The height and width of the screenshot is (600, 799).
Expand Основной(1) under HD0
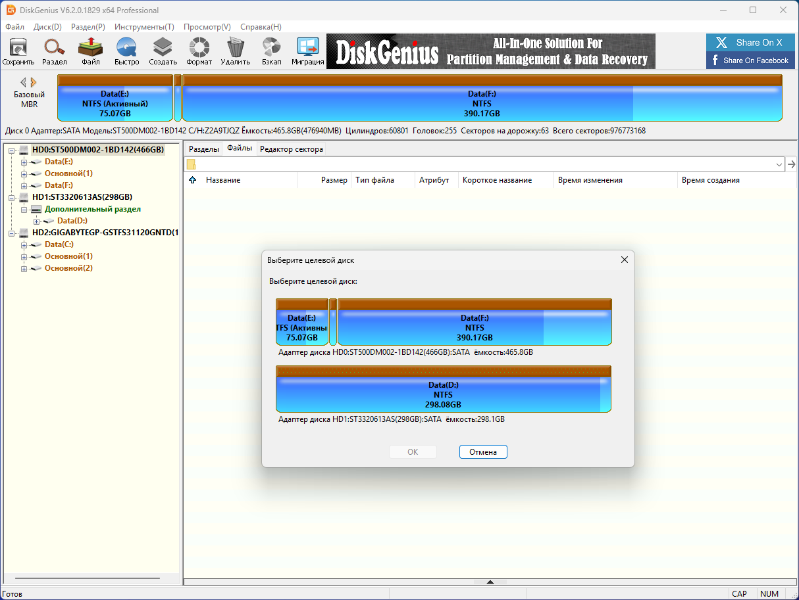click(x=24, y=173)
